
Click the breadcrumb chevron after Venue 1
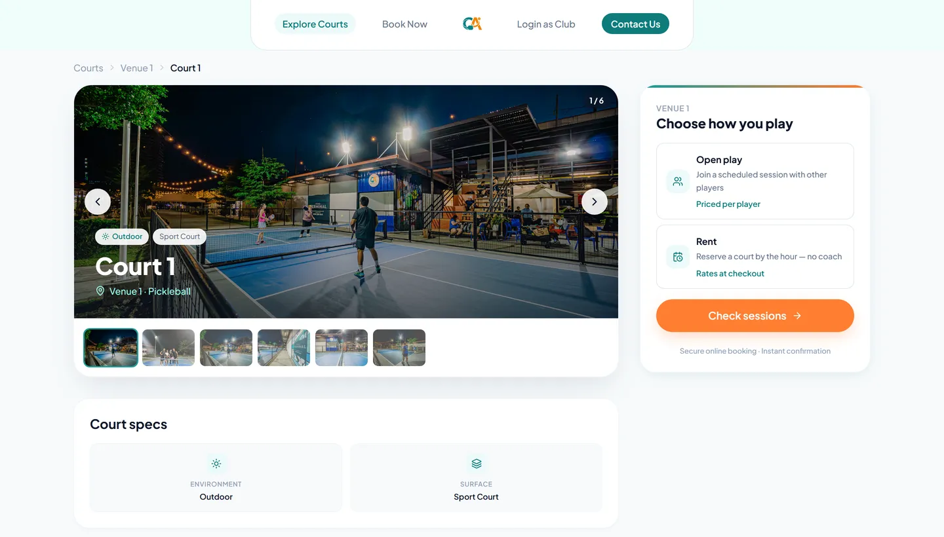pos(162,68)
